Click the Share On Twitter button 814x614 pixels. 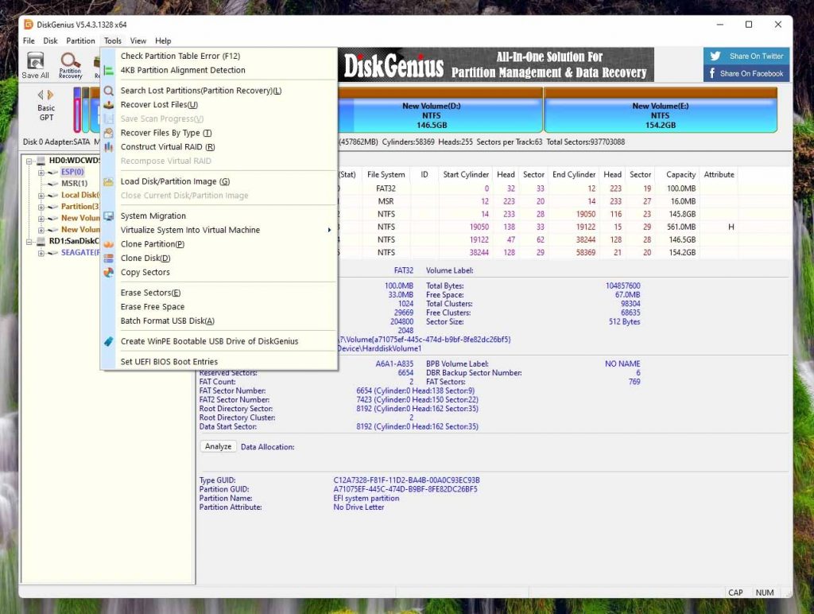pos(746,56)
